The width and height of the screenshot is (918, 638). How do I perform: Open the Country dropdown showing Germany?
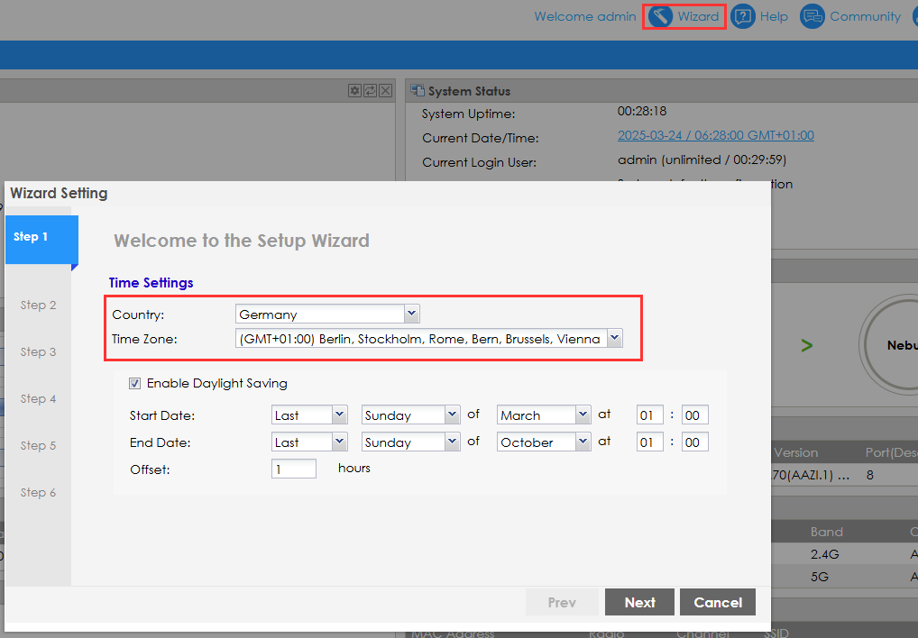(327, 314)
